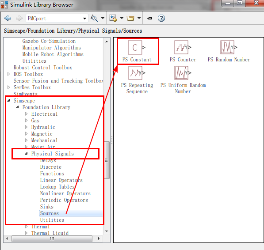
Task: Select Electrical tree item
Action: click(44, 114)
